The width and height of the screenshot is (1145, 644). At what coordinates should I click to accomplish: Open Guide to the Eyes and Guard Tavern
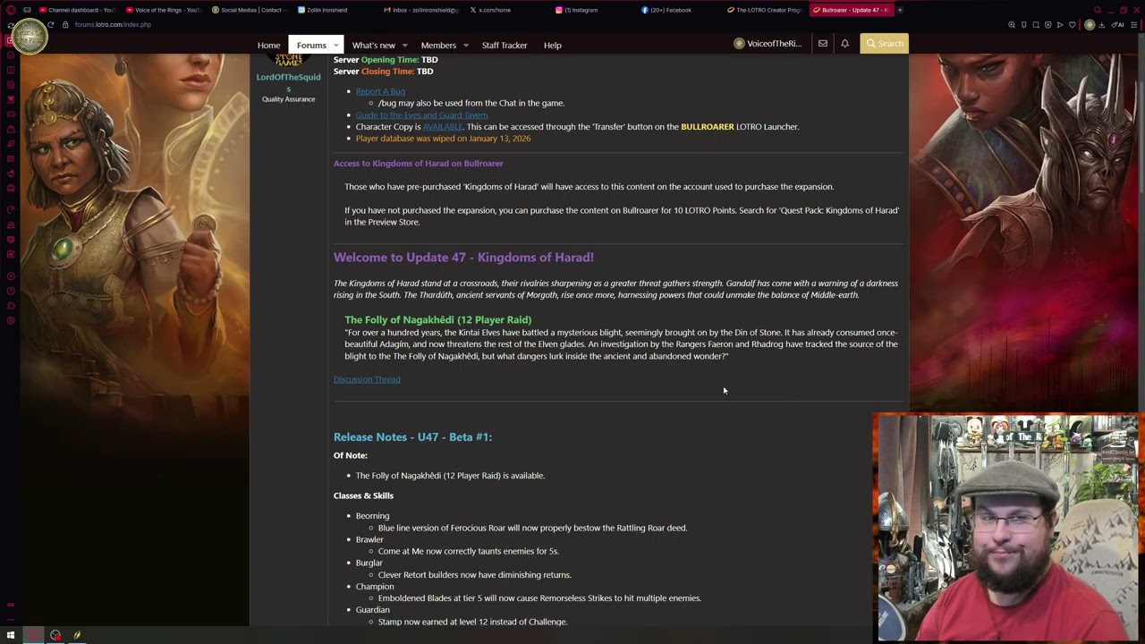point(421,114)
